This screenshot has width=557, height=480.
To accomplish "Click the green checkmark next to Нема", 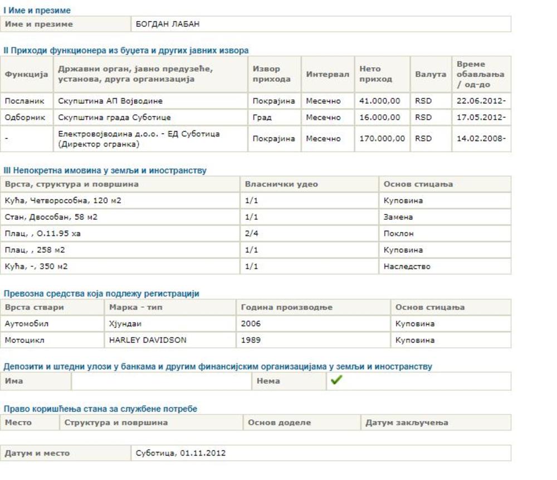I will point(336,381).
